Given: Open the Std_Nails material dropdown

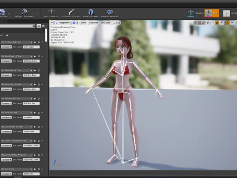Looking at the screenshot, I should 16,113.
